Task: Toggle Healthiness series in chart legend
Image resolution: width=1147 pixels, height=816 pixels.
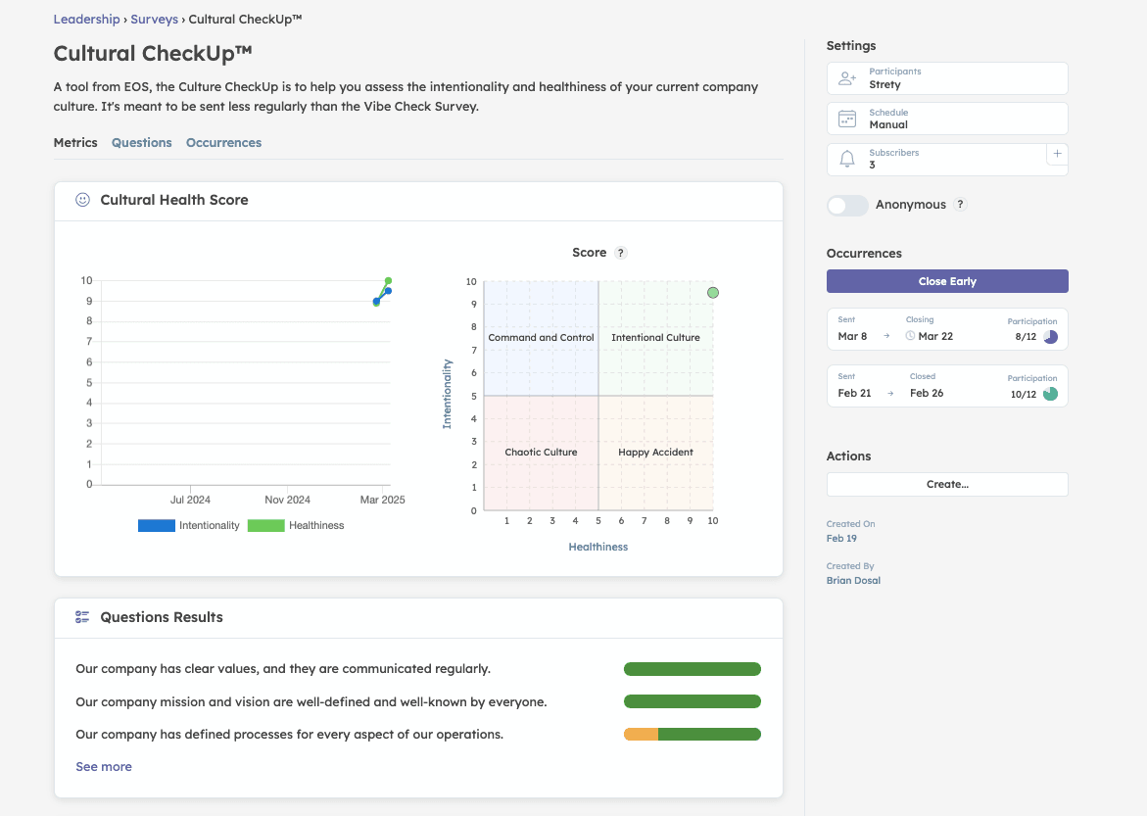Action: tap(296, 526)
